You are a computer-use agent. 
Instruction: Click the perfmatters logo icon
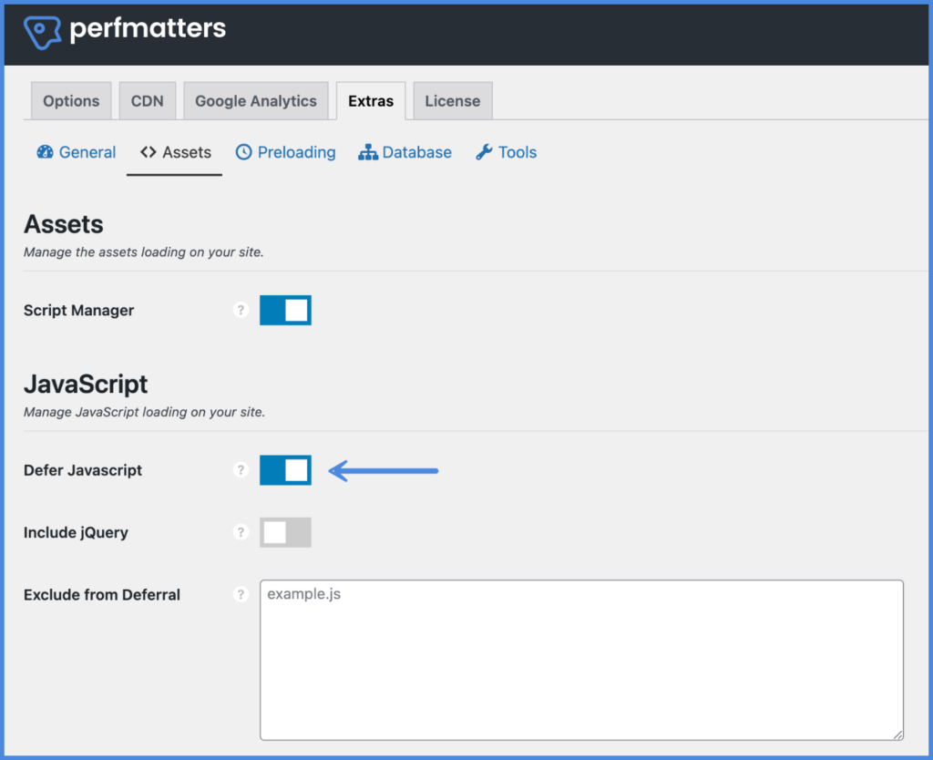(42, 32)
